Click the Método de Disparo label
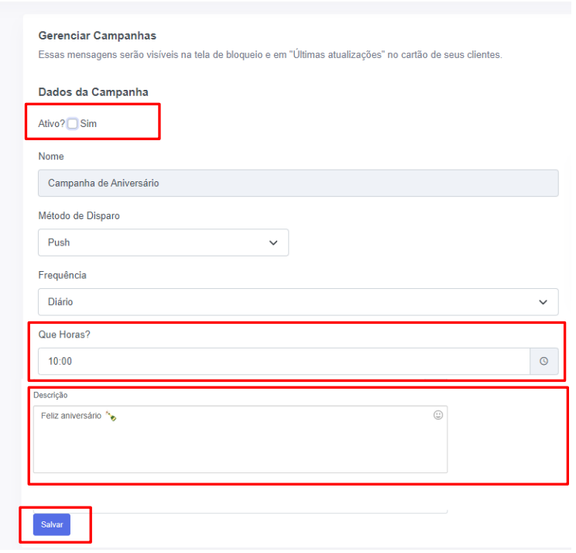 pyautogui.click(x=79, y=216)
